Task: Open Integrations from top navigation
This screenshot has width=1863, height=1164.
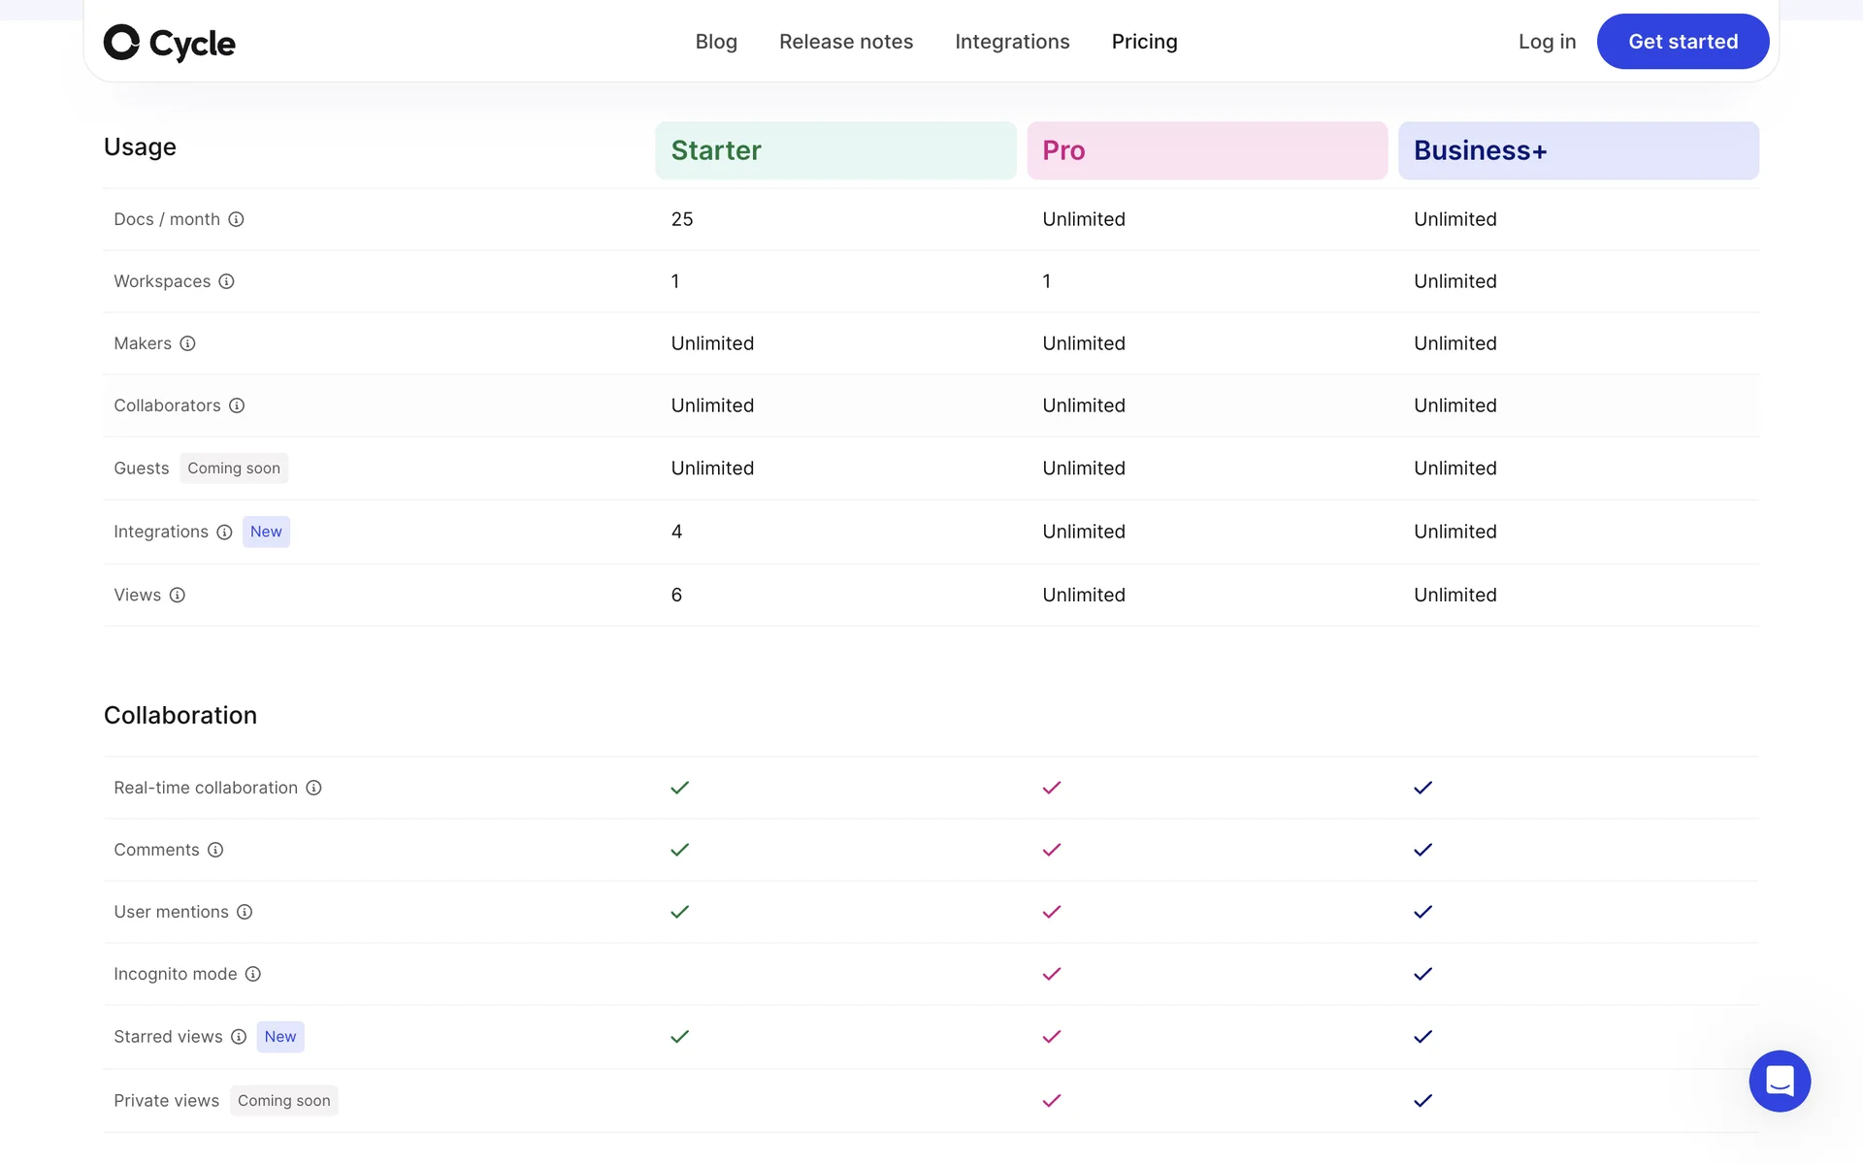Action: coord(1012,42)
